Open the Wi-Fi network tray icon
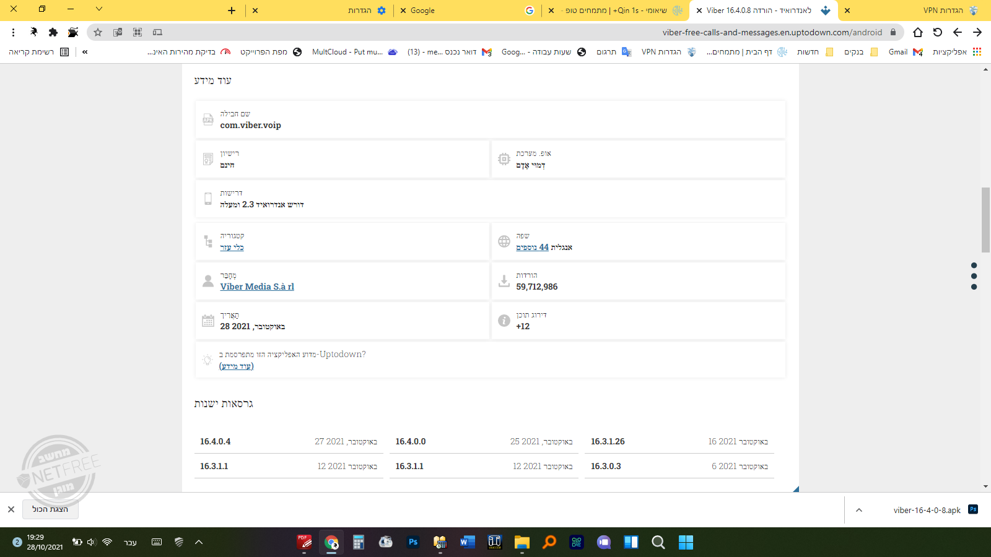This screenshot has height=557, width=991. (107, 542)
